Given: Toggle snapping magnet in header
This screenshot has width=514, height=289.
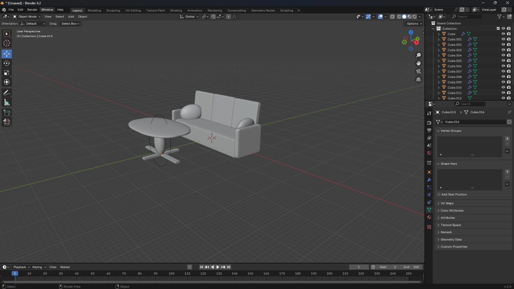Looking at the screenshot, I should point(213,17).
